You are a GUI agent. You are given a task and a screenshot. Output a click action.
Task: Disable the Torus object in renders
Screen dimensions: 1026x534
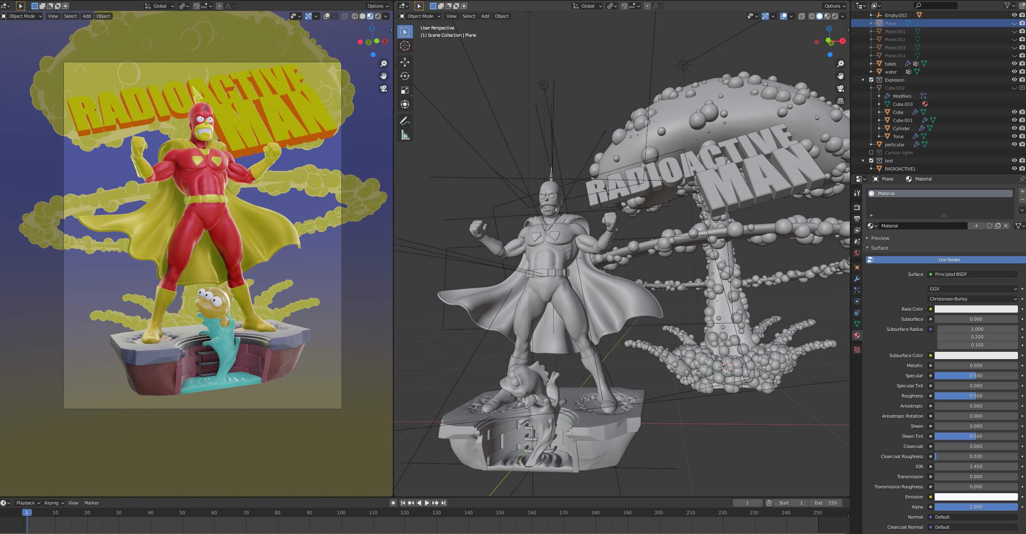[1022, 136]
